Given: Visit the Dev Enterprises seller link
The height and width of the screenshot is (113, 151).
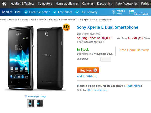Looking at the screenshot, I should pyautogui.click(x=97, y=90).
